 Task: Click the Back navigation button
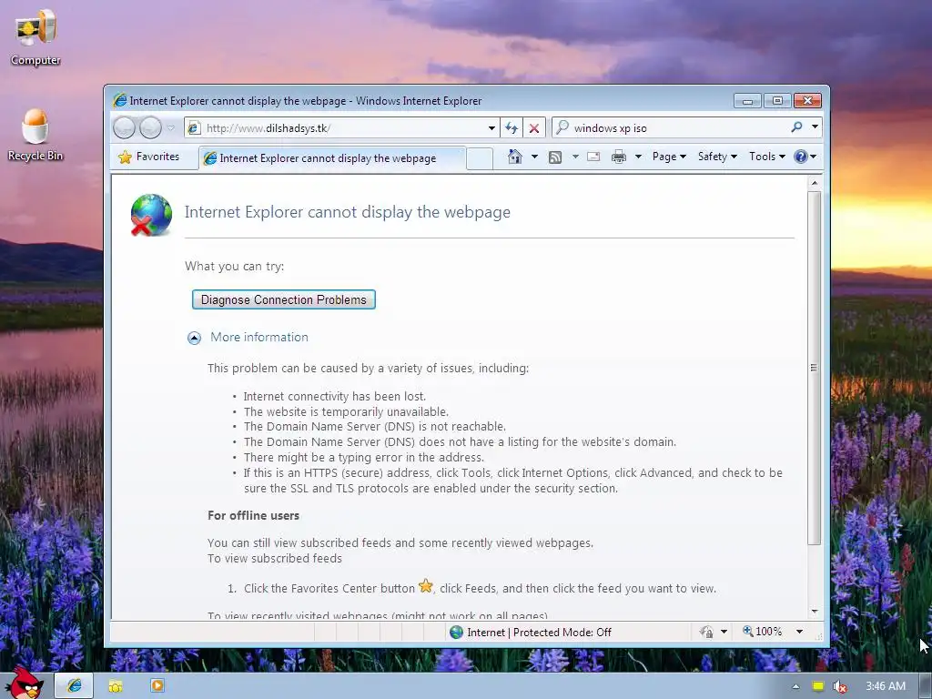click(x=124, y=127)
